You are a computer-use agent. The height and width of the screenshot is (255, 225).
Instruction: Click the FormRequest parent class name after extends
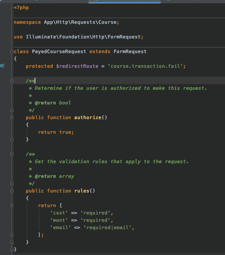[x=130, y=51]
